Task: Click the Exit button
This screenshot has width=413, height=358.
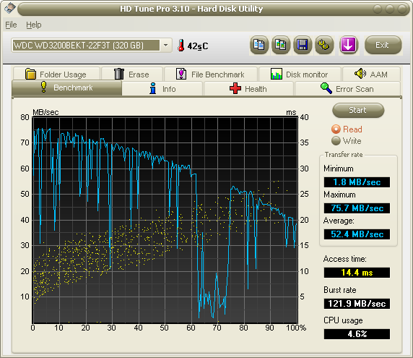Action: [383, 45]
